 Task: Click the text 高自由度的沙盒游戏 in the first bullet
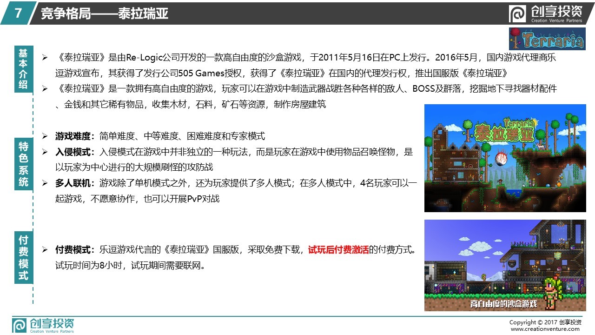[262, 58]
